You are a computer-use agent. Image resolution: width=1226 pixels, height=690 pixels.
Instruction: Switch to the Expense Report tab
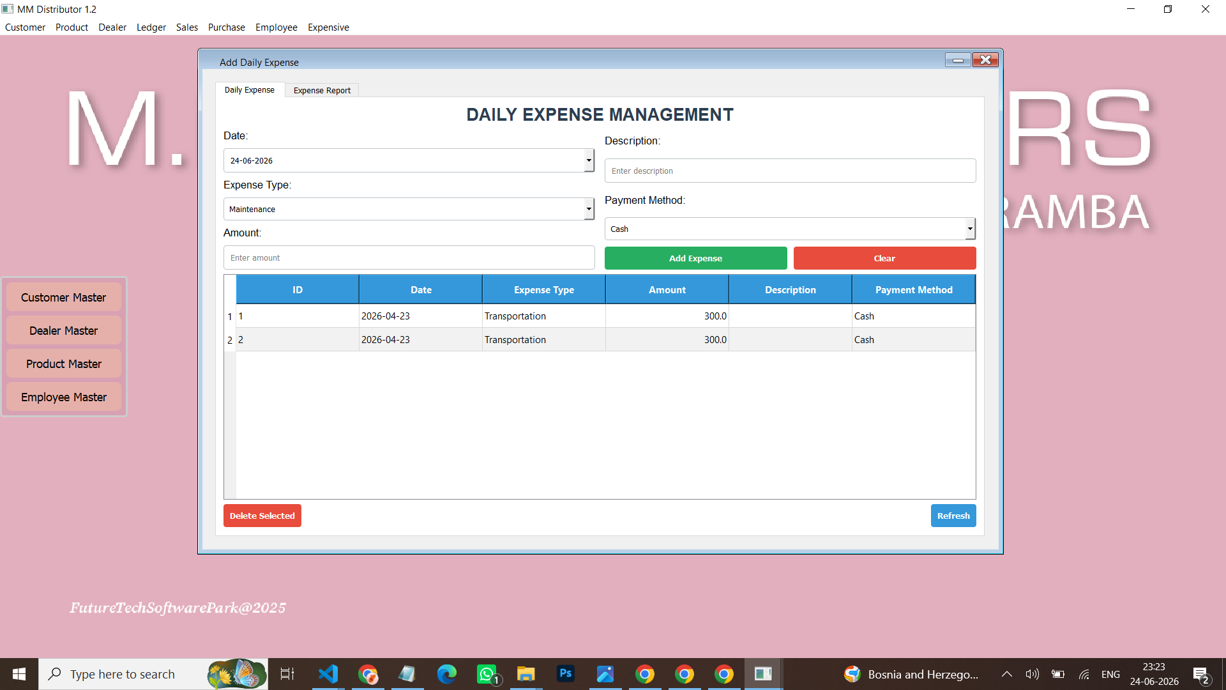322,90
